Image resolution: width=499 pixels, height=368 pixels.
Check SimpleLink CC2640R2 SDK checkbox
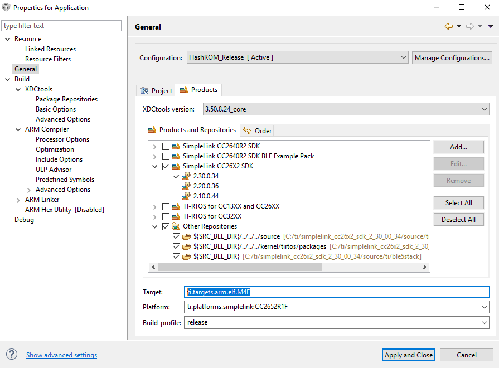(x=166, y=147)
